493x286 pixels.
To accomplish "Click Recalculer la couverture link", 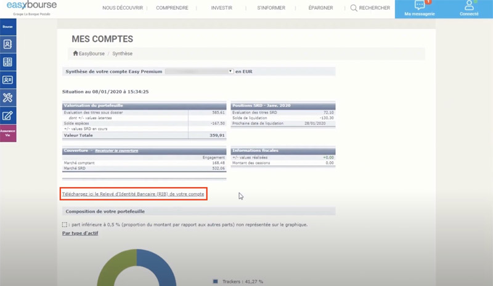I will point(116,151).
